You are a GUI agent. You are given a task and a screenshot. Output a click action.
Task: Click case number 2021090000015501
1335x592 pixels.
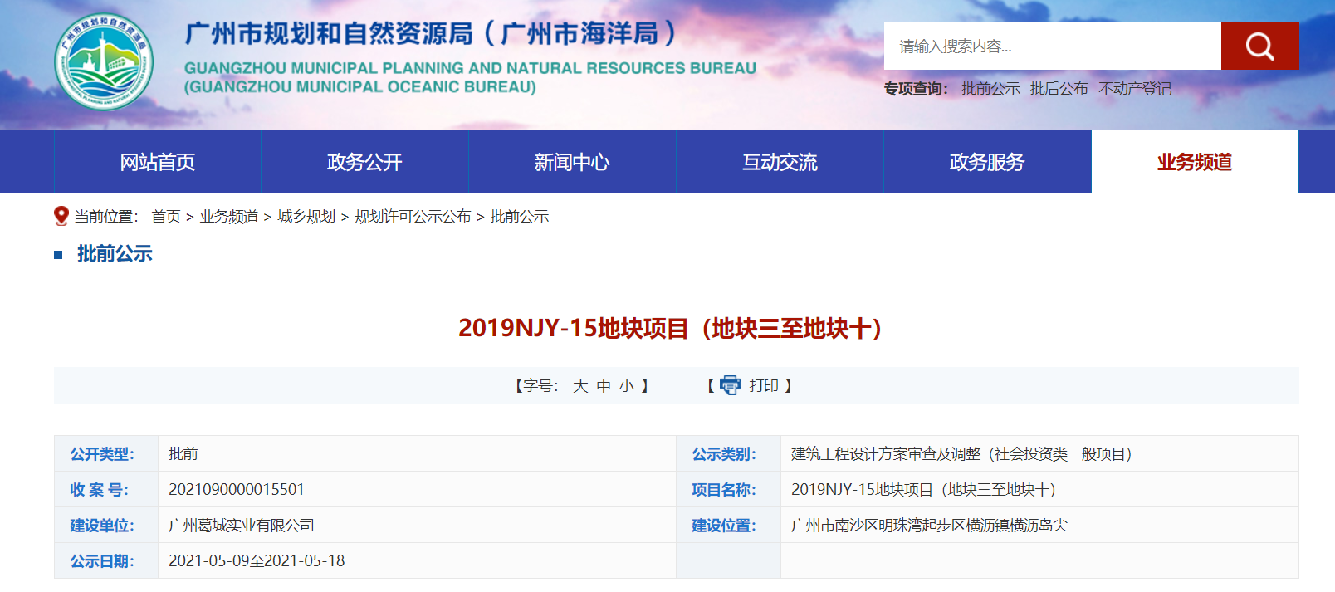click(x=237, y=490)
